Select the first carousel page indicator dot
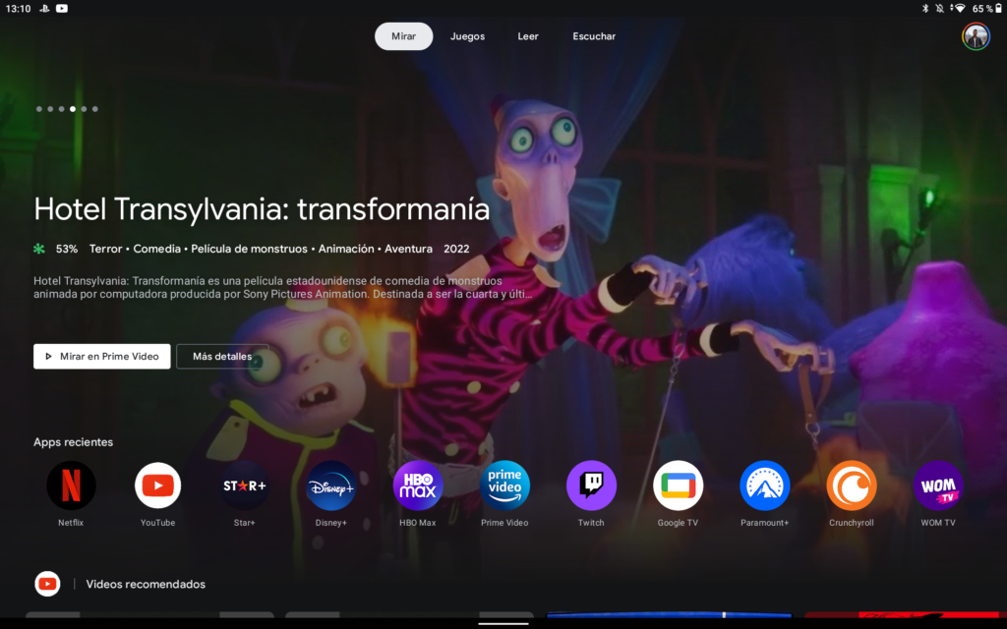The width and height of the screenshot is (1007, 629). pyautogui.click(x=39, y=109)
